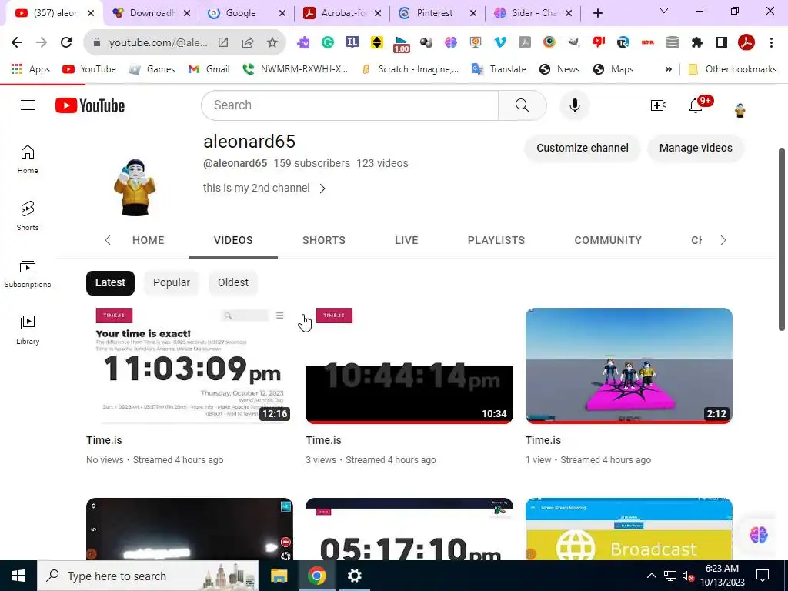788x591 pixels.
Task: Switch to the PLAYLISTS channel tab
Action: (x=496, y=240)
